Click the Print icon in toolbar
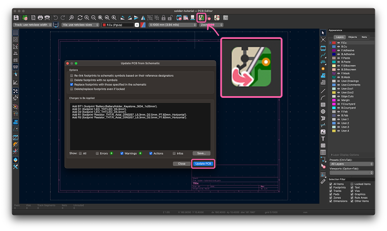 [x=41, y=18]
